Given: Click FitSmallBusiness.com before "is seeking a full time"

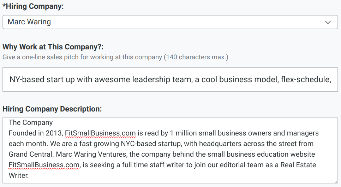Looking at the screenshot, I should pos(44,165).
